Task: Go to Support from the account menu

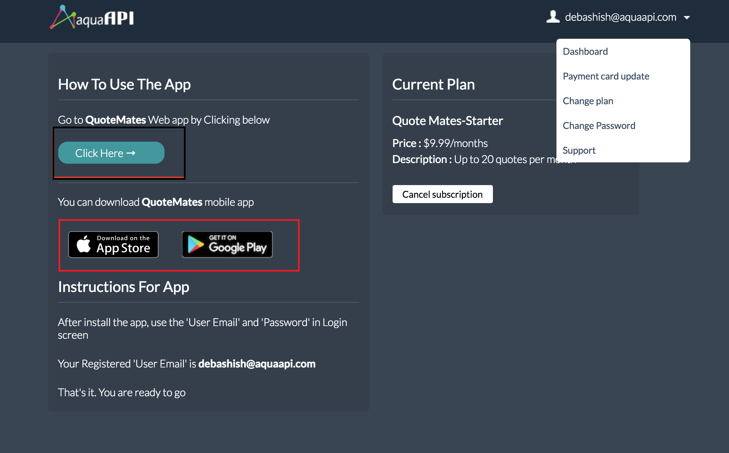Action: (579, 150)
